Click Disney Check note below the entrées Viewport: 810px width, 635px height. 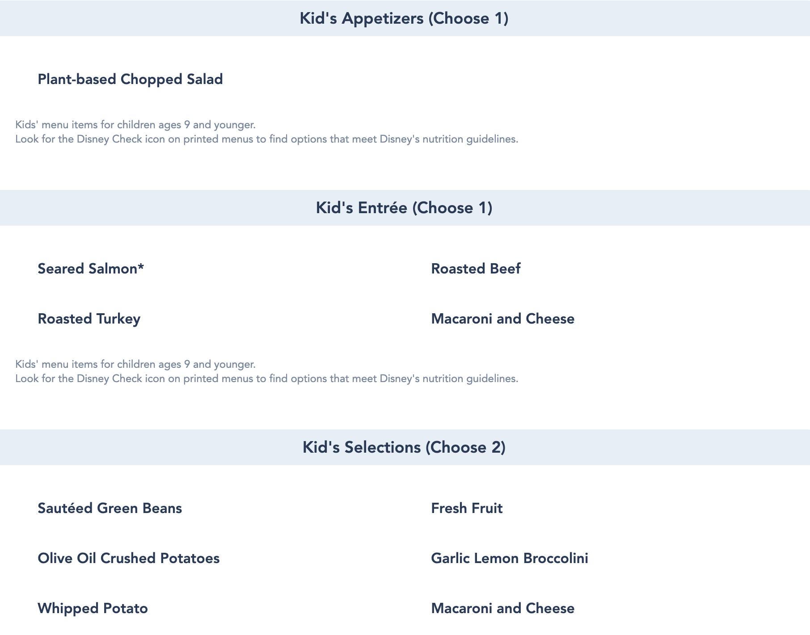click(266, 378)
